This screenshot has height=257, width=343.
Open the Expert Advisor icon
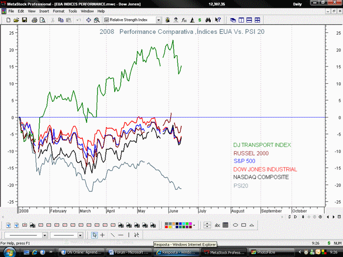pyautogui.click(x=176, y=20)
